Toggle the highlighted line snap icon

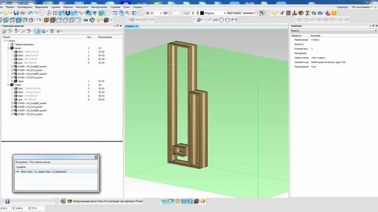pos(74,13)
